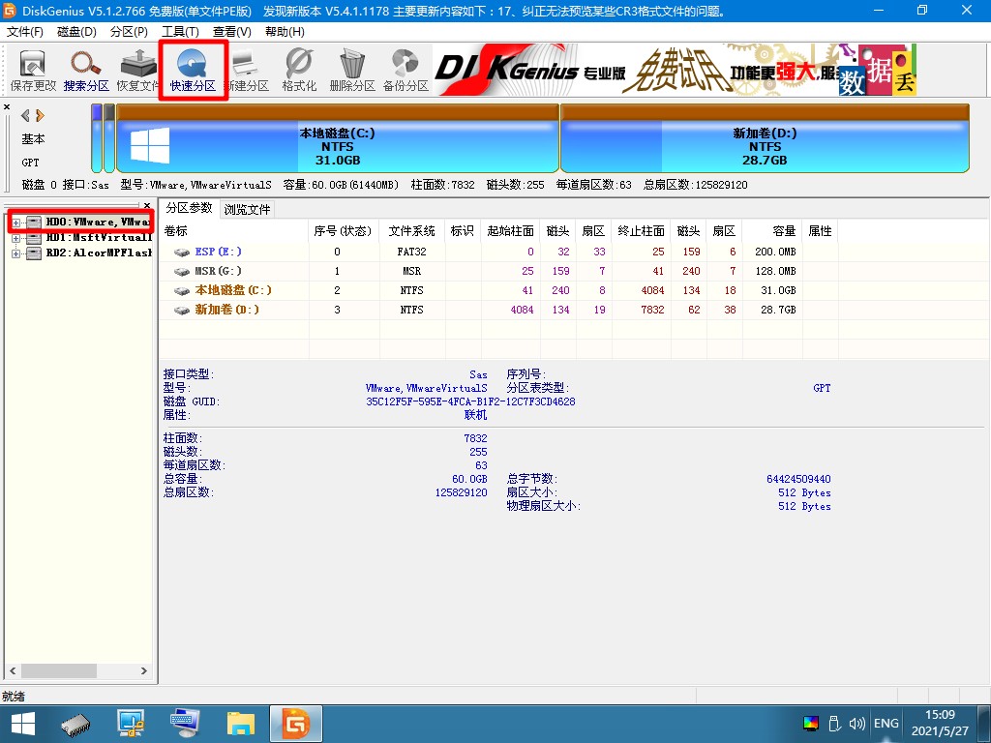Select HD1:MsftVirtual disk in tree
This screenshot has height=743, width=991.
click(x=99, y=238)
